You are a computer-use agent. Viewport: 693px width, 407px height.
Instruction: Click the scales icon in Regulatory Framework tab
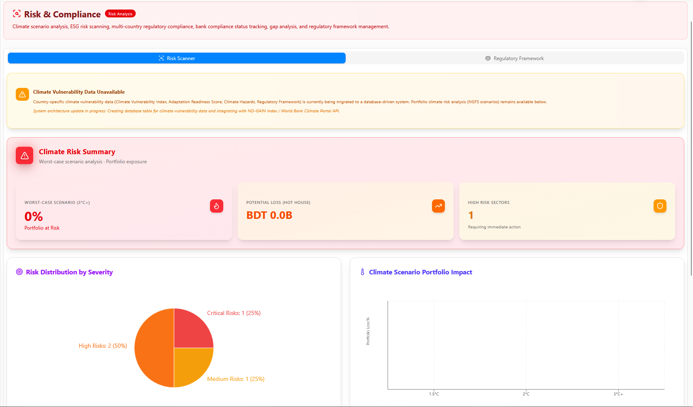coord(488,58)
